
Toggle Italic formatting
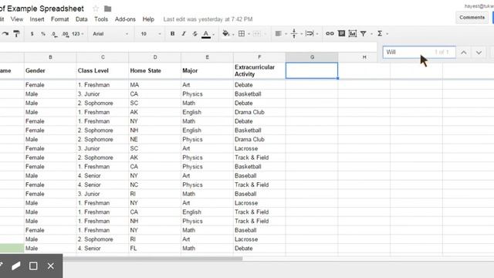[x=184, y=33]
